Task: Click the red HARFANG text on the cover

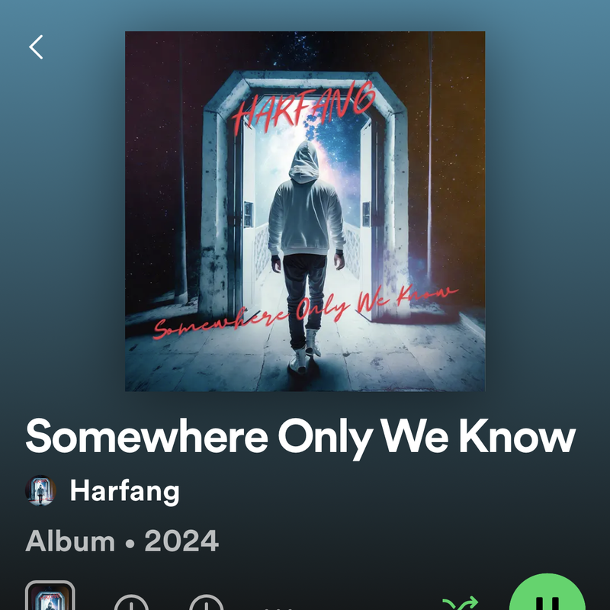Action: [x=303, y=106]
